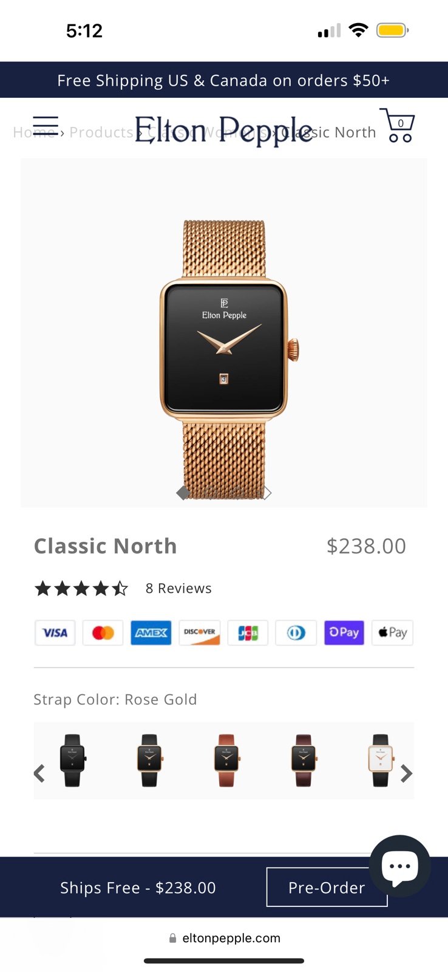448x972 pixels.
Task: Tap the eltonpepple.com address bar
Action: coord(224,938)
